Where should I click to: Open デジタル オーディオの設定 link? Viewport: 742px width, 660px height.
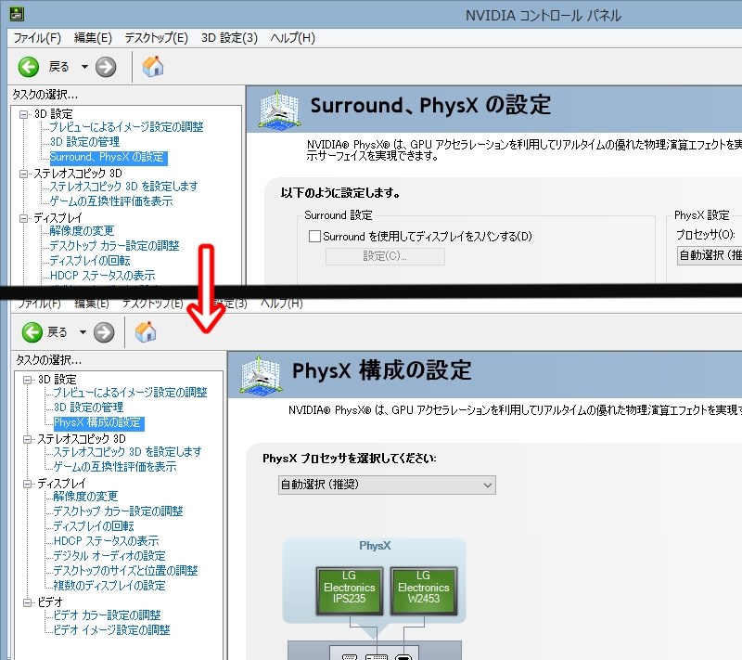tap(109, 556)
